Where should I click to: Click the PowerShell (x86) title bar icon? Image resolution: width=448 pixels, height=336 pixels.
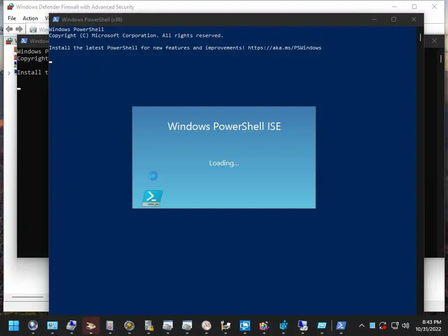[56, 19]
